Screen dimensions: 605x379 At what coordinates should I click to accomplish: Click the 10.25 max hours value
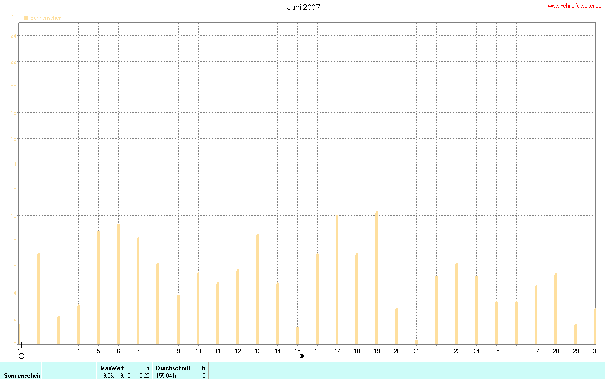[x=143, y=376]
